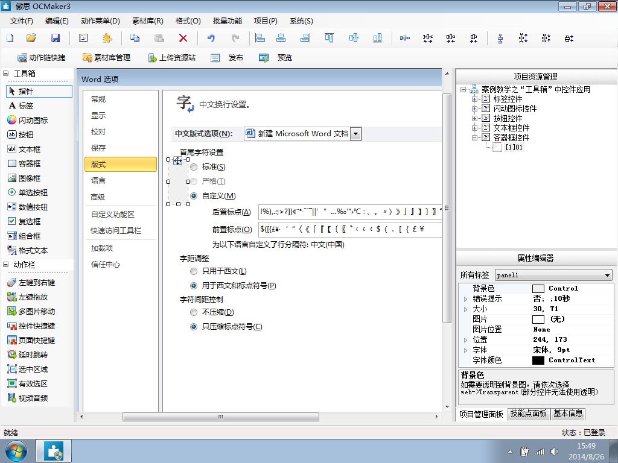Select the [1]01 tree item
This screenshot has height=463, width=618.
click(x=514, y=147)
